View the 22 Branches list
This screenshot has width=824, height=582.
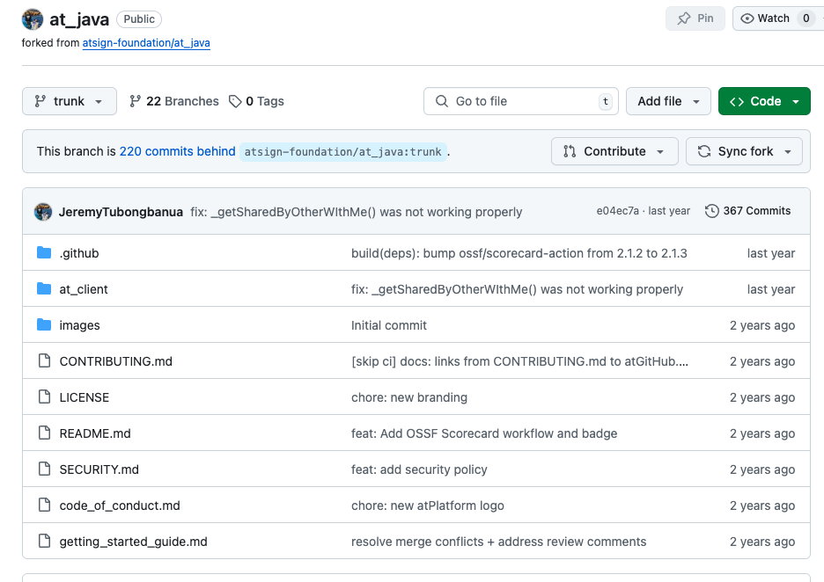(174, 101)
